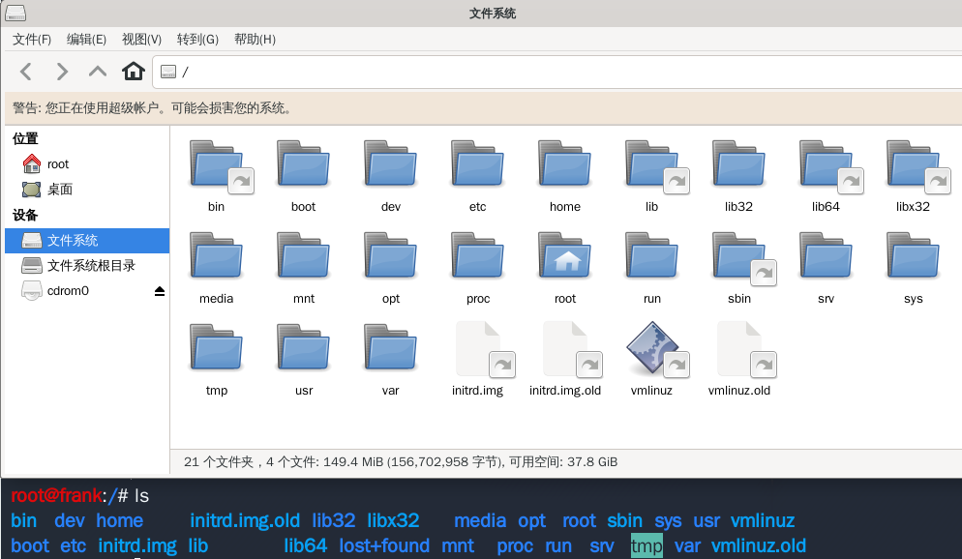Select the srv folder
This screenshot has height=559, width=962.
826,269
